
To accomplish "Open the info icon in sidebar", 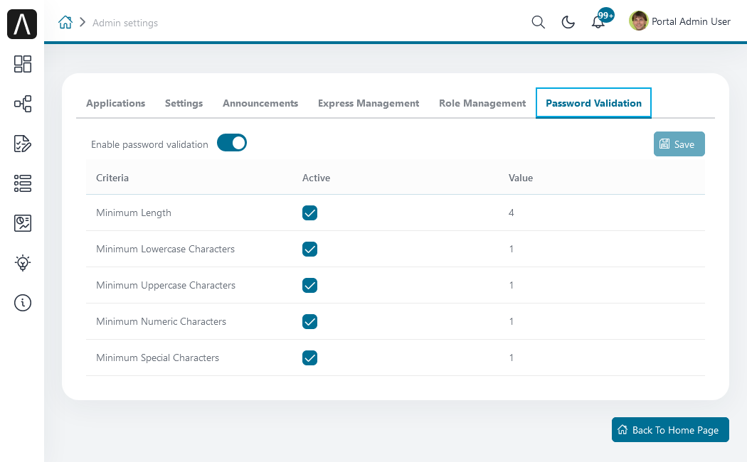I will point(22,303).
